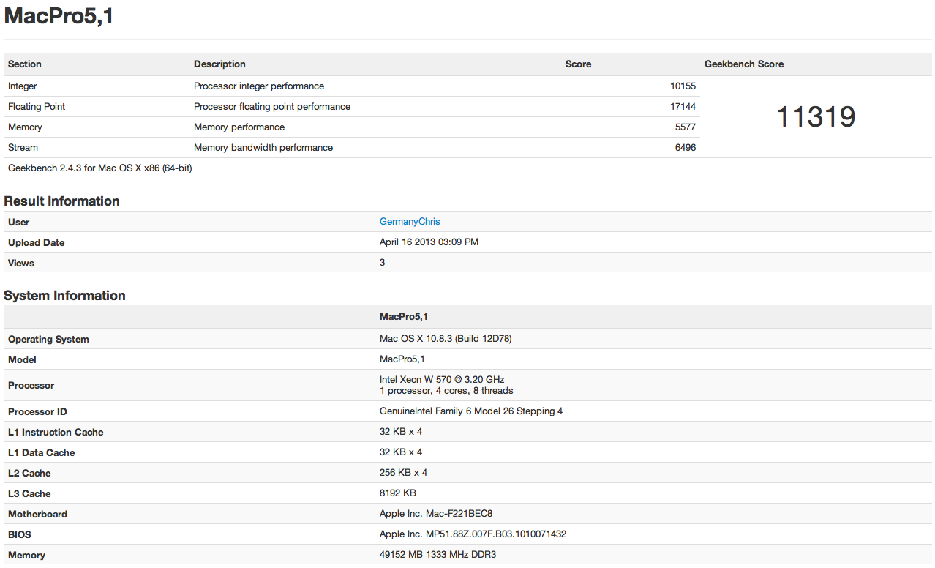Click the MacPro5,1 system table header
This screenshot has height=568, width=935.
point(403,316)
